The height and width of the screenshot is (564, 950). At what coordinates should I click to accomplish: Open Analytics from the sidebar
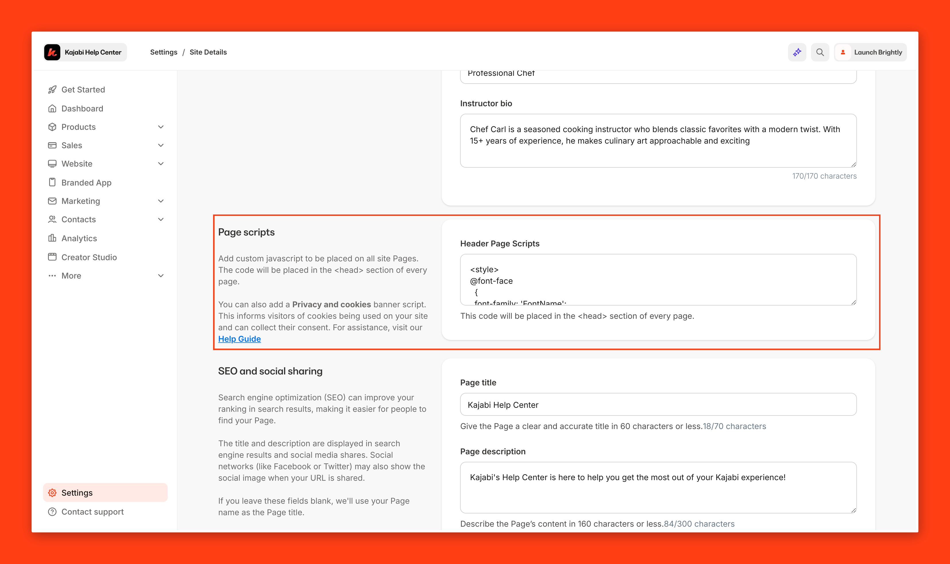[x=79, y=238]
